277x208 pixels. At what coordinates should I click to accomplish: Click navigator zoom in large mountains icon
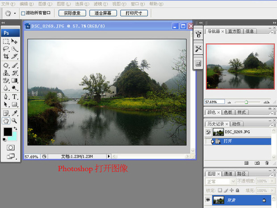(x=266, y=102)
